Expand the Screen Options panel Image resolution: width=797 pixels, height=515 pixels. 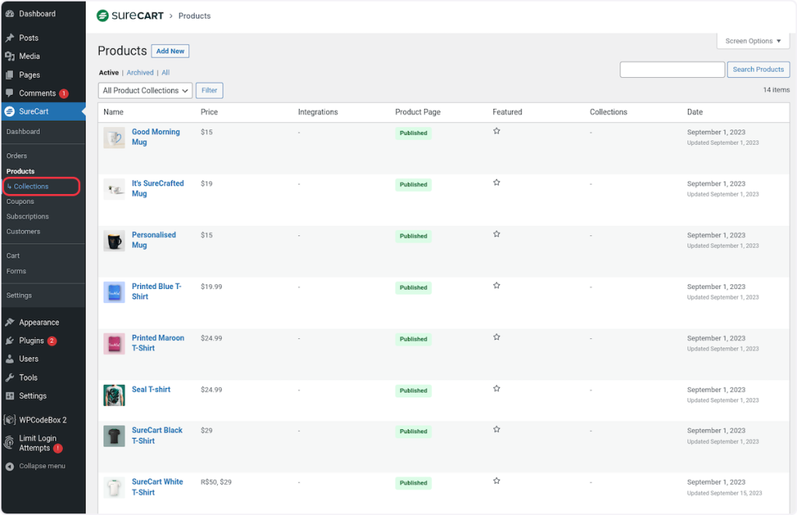tap(753, 41)
